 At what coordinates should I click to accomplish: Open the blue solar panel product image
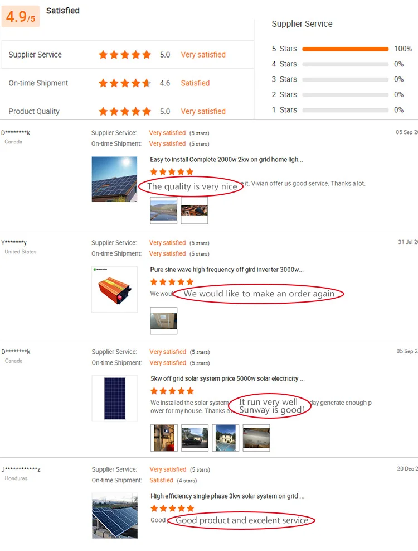click(x=114, y=398)
